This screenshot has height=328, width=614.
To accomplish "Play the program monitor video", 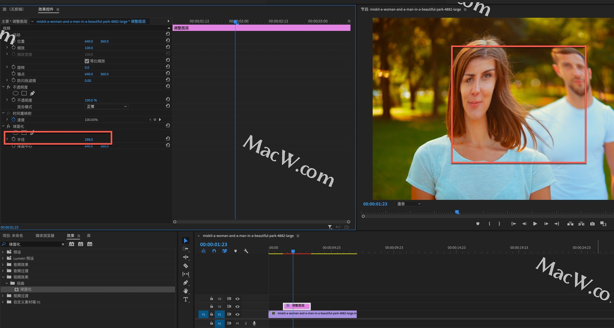I will click(535, 224).
